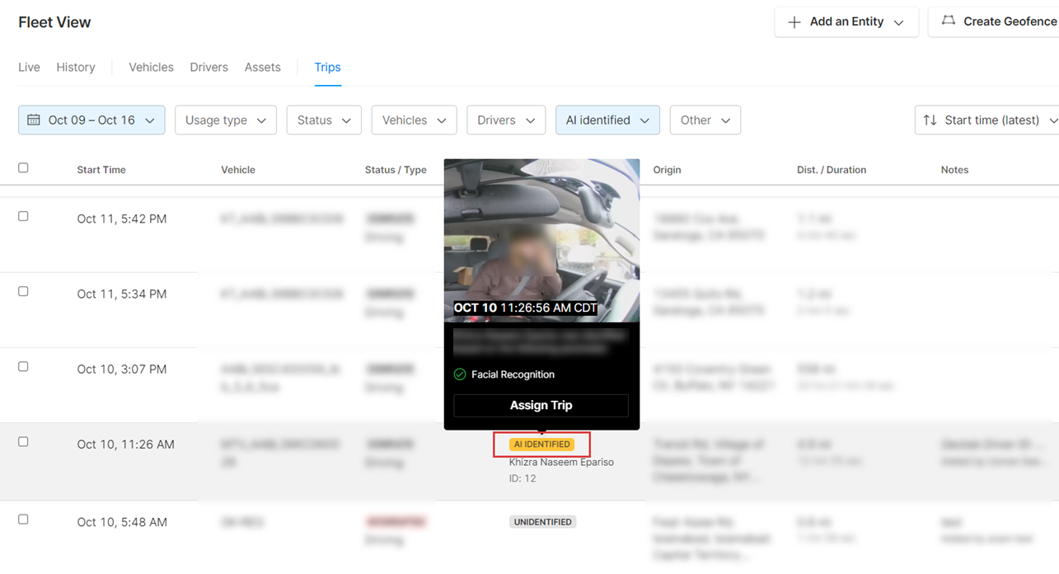Screen dimensions: 1059x574
Task: Open the Start time (latest) sort dropdown
Action: point(986,120)
